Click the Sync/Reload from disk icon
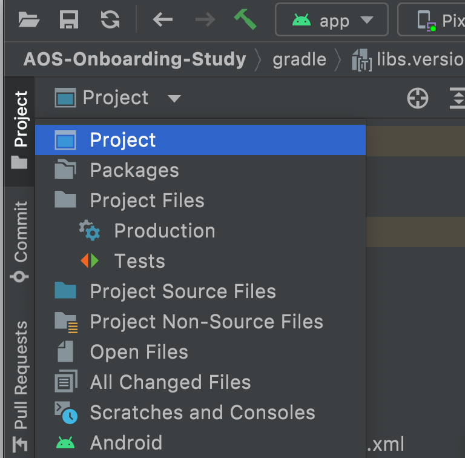 point(110,20)
